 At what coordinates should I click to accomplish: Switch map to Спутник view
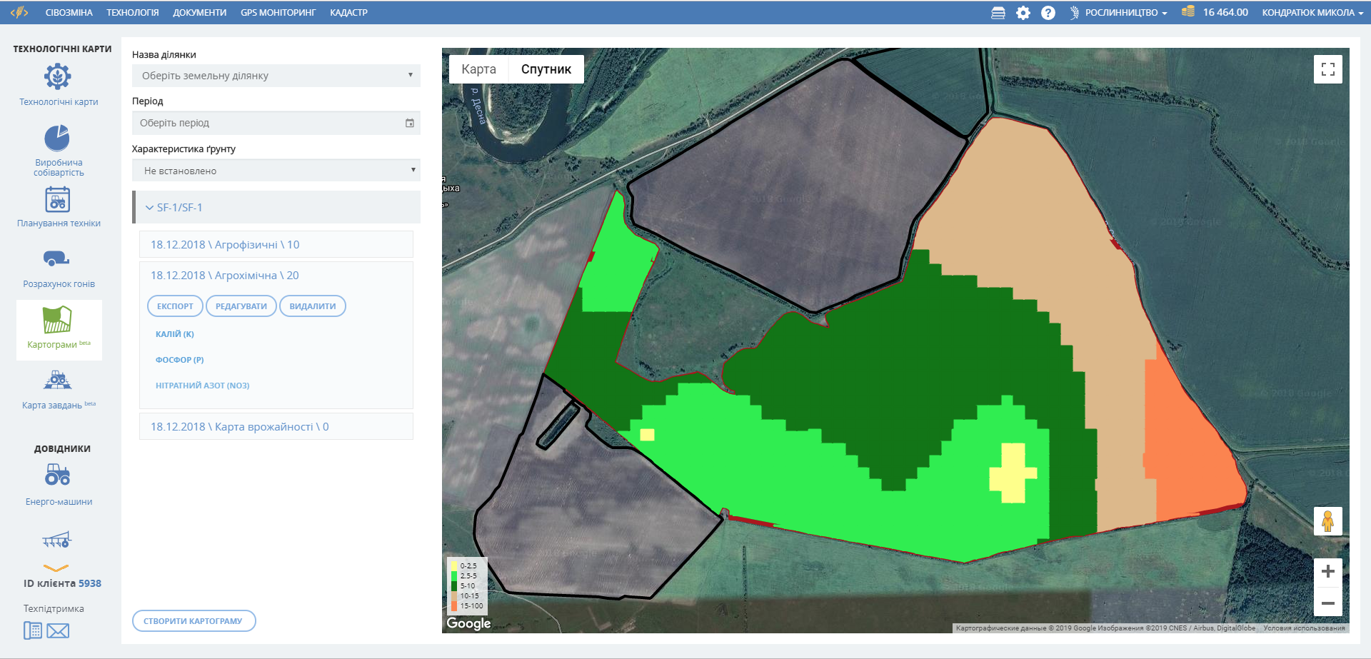tap(546, 69)
